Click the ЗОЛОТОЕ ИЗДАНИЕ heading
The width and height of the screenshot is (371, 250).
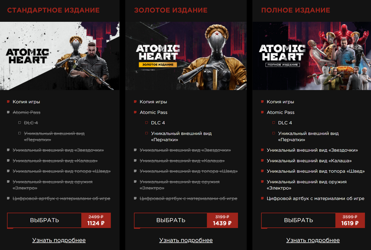point(171,10)
